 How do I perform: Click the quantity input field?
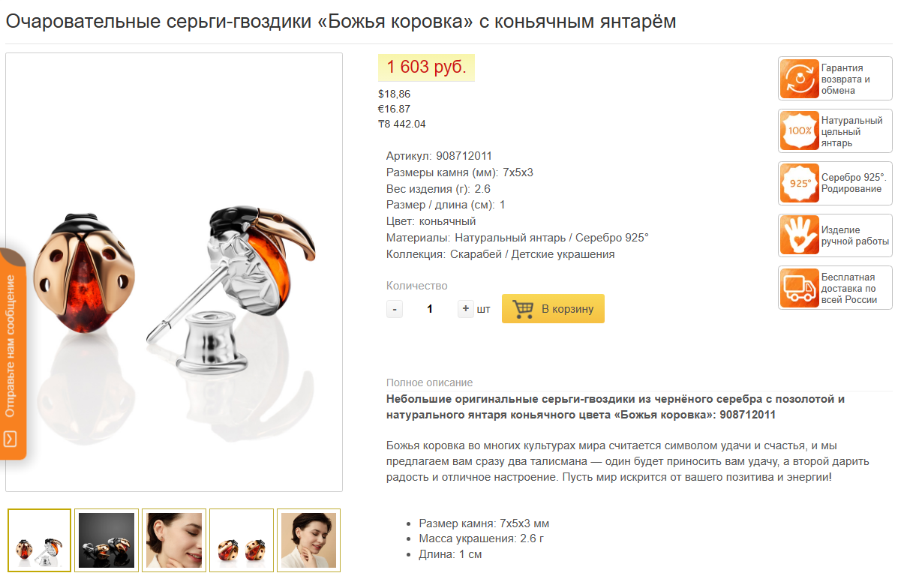click(430, 309)
